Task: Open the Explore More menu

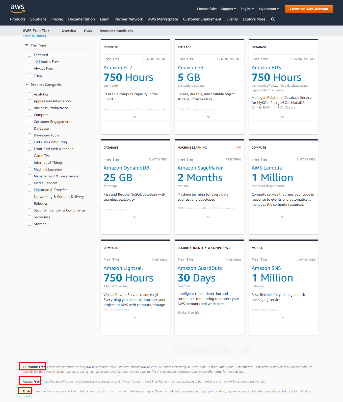Action: [254, 19]
